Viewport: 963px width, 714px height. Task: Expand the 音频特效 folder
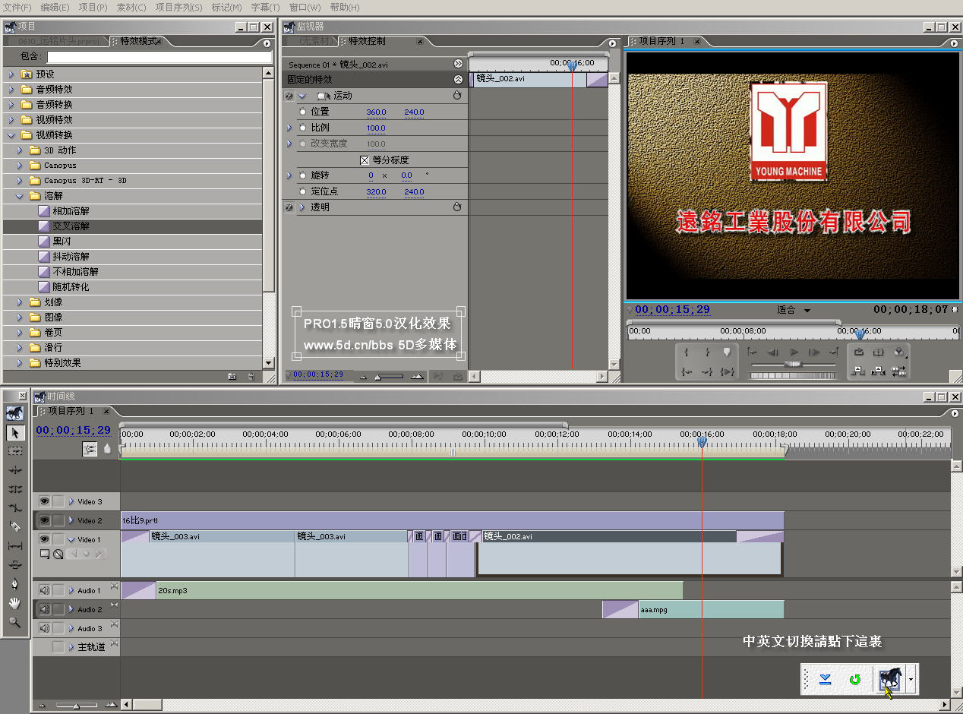(11, 89)
